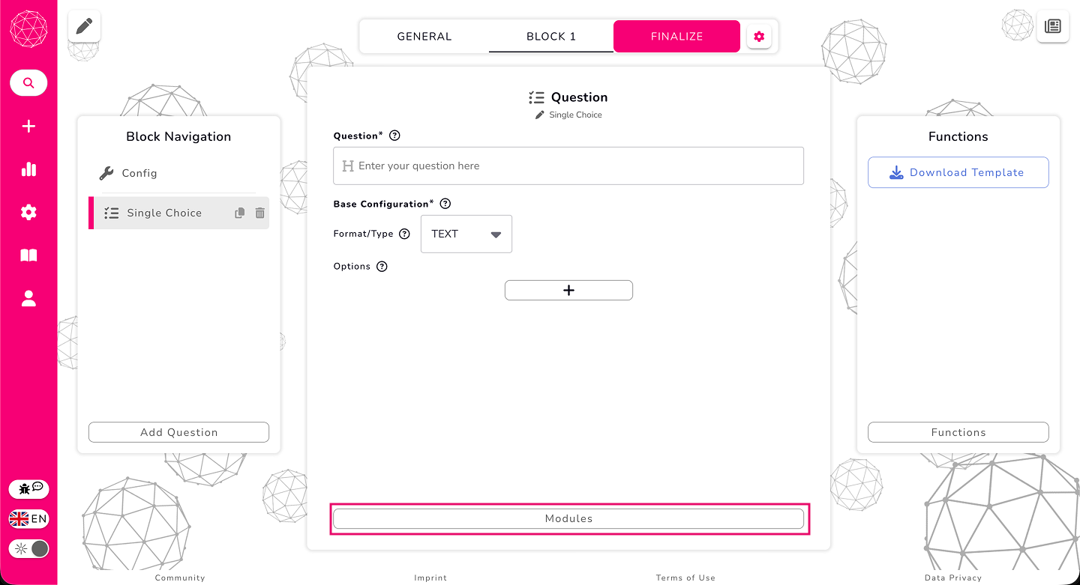The image size is (1080, 585).
Task: Expand the Question field help tooltip
Action: 394,135
